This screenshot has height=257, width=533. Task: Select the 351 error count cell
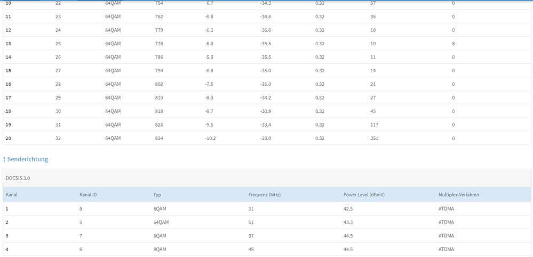click(375, 138)
